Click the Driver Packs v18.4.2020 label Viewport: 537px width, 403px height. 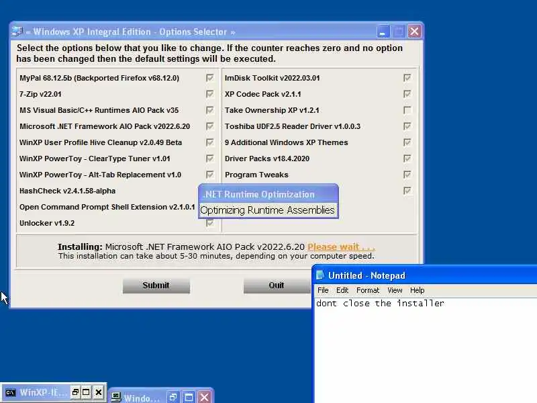coord(267,159)
